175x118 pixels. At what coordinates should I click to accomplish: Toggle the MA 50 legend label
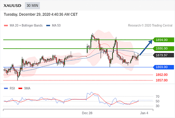click(x=56, y=26)
